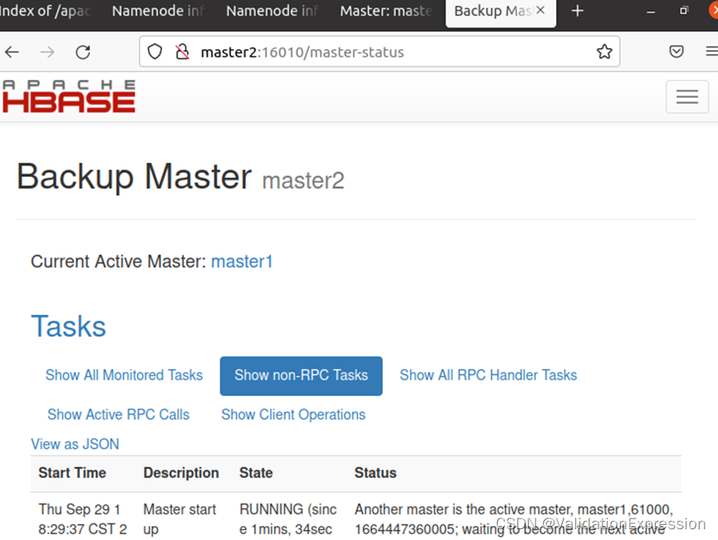Click the Master start up description cell
This screenshot has width=718, height=540.
(180, 518)
